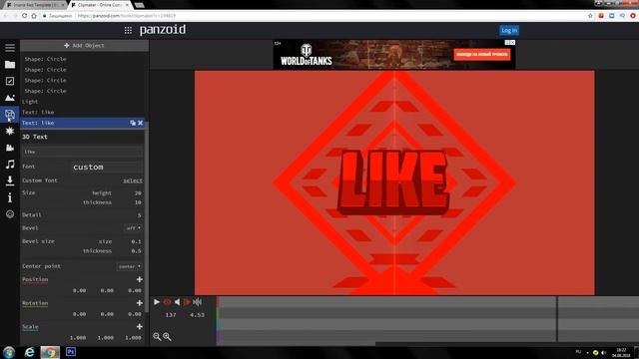This screenshot has height=359, width=639.
Task: Open the Windows Start button
Action: click(9, 352)
